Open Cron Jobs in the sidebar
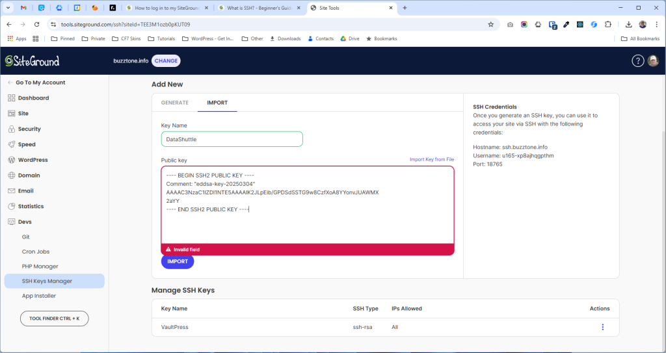The width and height of the screenshot is (666, 353). point(36,252)
